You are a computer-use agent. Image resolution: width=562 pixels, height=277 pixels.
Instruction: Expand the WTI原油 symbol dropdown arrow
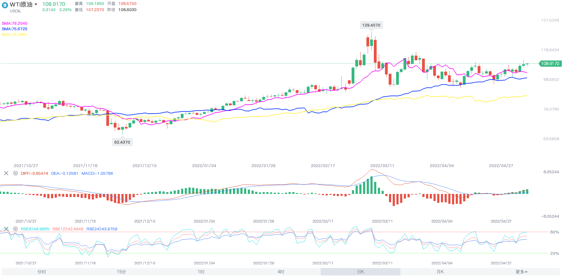[x=36, y=4]
